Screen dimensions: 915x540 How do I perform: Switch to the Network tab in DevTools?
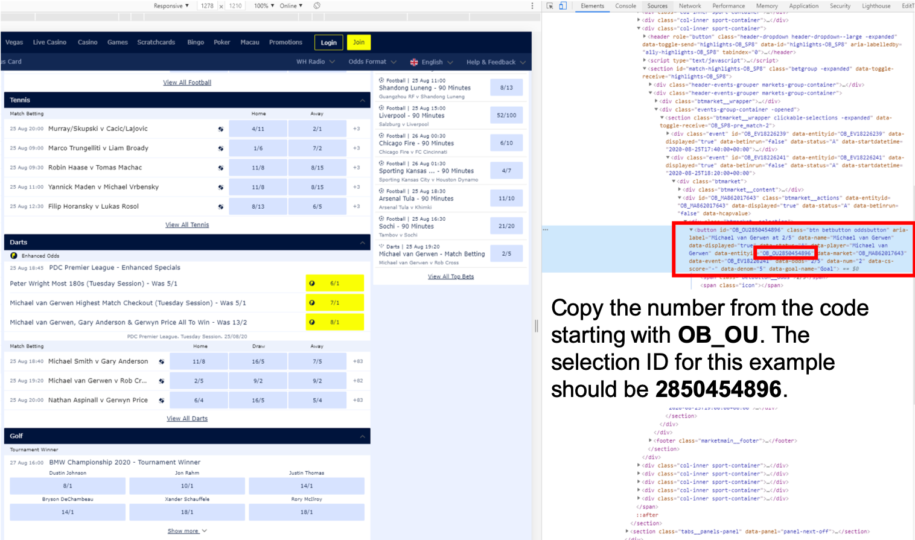[x=690, y=6]
